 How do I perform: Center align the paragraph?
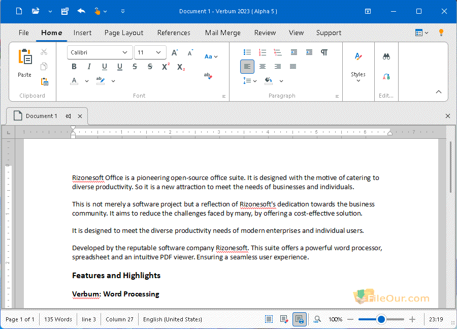click(263, 67)
